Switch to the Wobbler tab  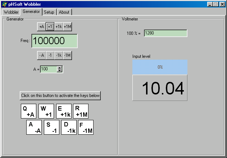(11, 12)
